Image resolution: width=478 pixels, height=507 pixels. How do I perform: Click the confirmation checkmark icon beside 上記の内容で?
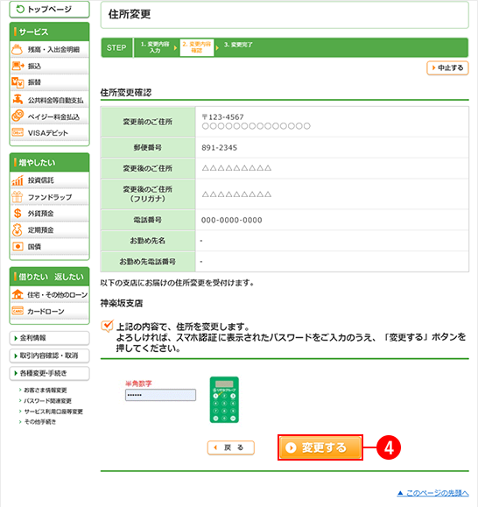click(x=108, y=326)
